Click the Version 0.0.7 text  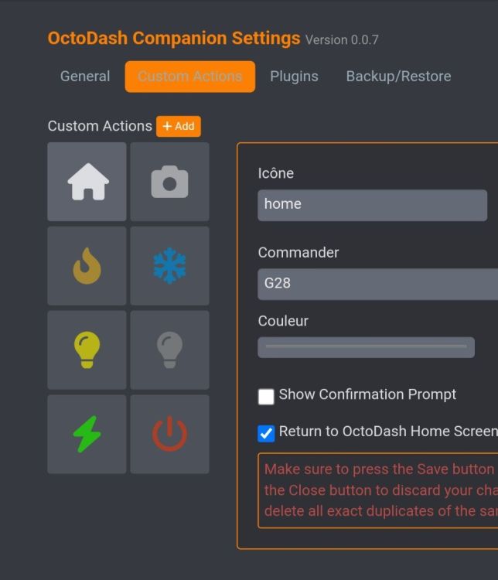tap(342, 40)
